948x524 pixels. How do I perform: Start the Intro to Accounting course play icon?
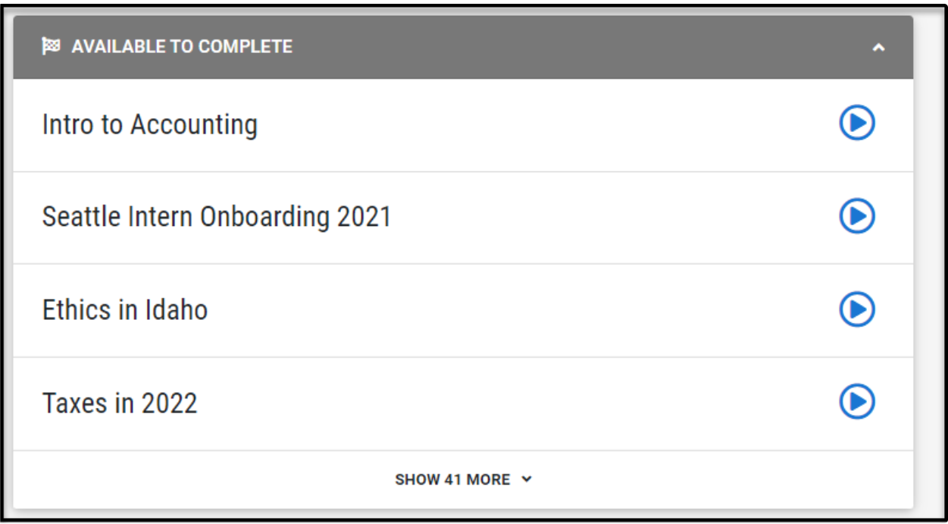pos(857,123)
